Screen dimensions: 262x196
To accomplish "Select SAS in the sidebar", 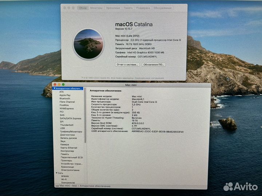I will (62, 115).
